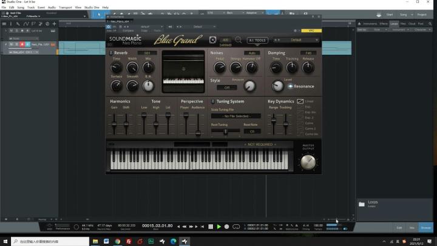The height and width of the screenshot is (246, 437).
Task: Switch to Pool browser tab
Action: pos(421,24)
